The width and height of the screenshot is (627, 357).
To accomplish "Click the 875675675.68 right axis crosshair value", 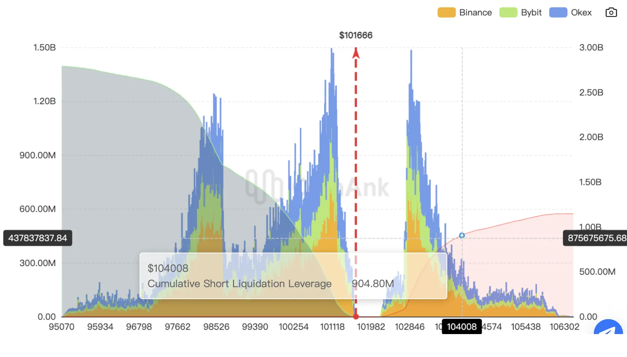I will [595, 238].
